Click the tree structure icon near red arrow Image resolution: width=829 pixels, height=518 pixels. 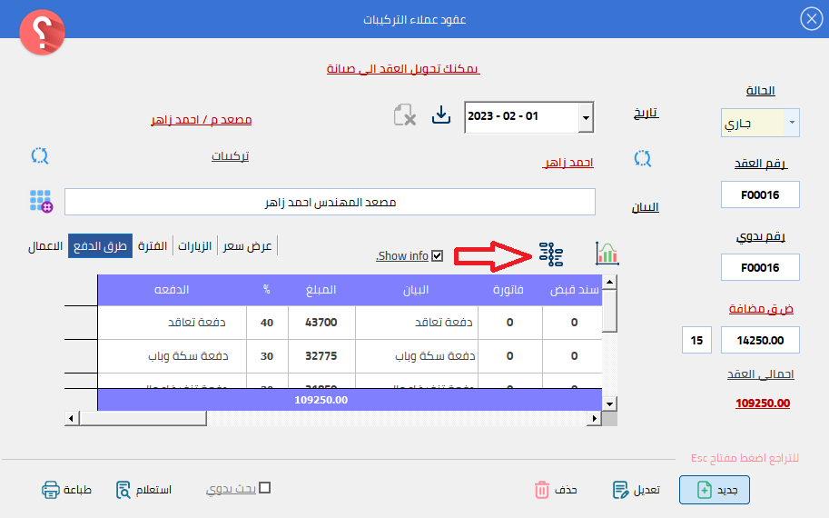(x=551, y=254)
